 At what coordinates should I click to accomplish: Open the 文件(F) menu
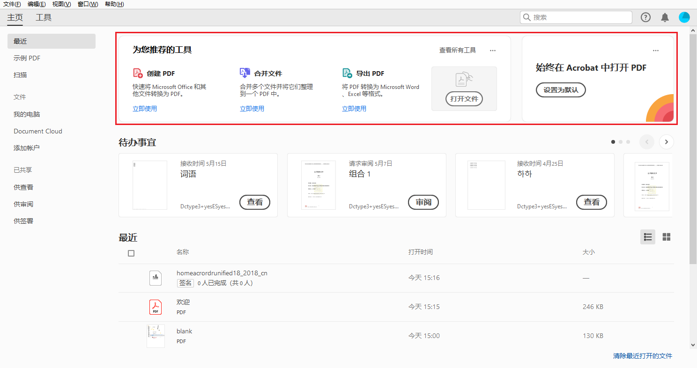(x=12, y=4)
